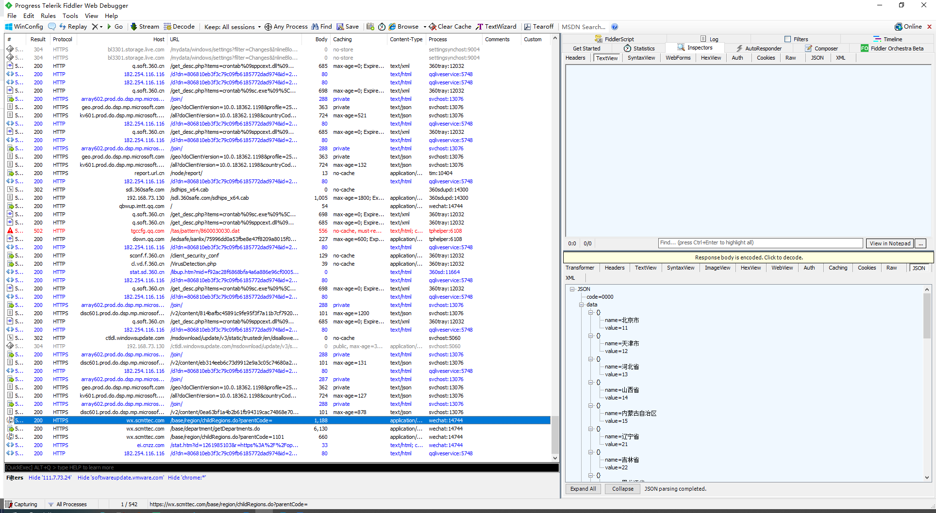Click the QuickExec command box
Viewport: 936px width, 513px height.
(282, 467)
